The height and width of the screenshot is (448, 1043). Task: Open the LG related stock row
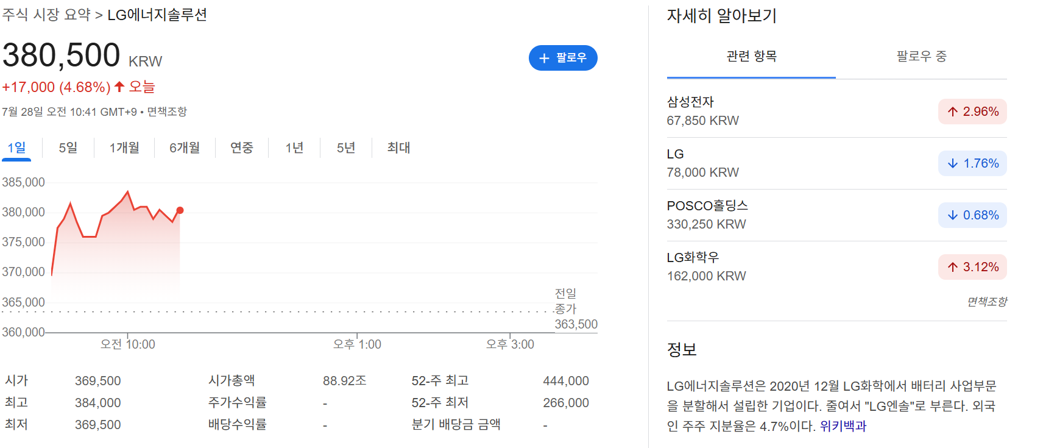tap(836, 163)
